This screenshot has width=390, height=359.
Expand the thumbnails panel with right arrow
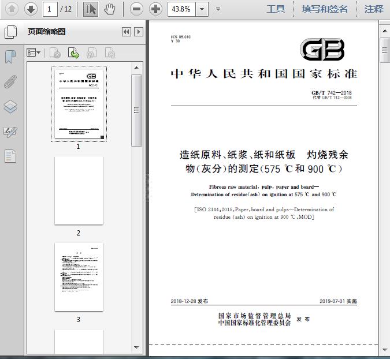tap(139, 32)
